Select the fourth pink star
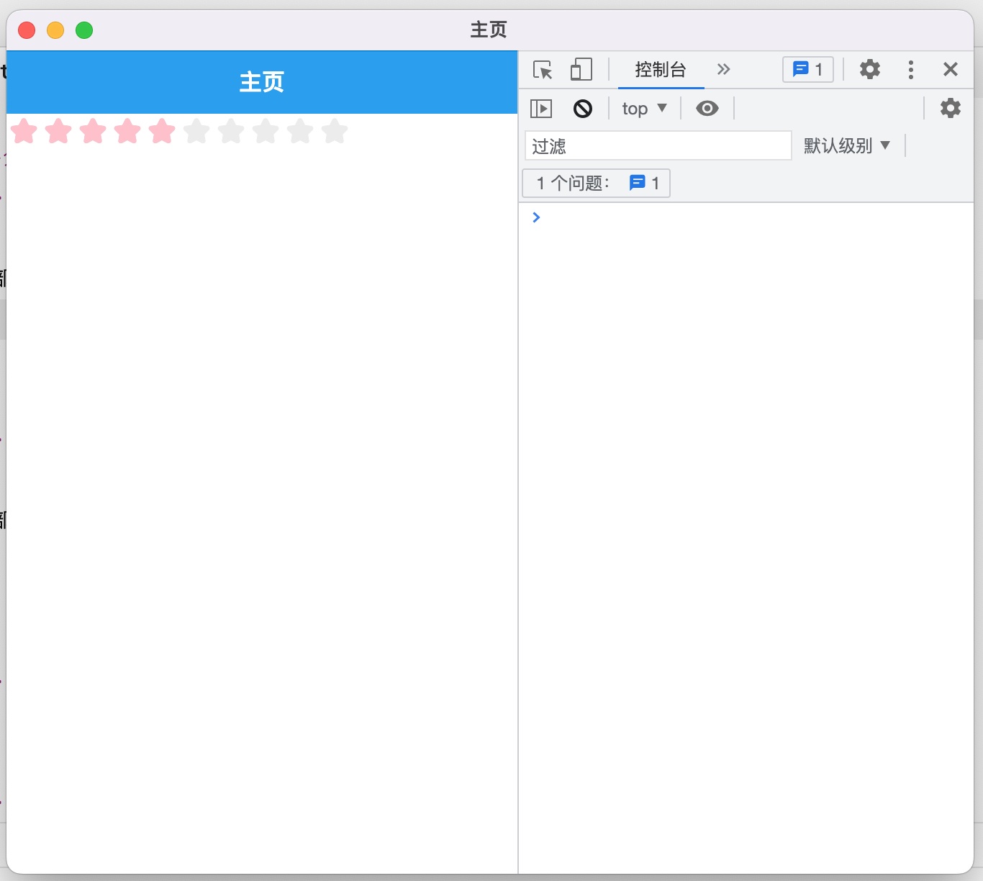Screen dimensions: 983x881 pyautogui.click(x=127, y=131)
